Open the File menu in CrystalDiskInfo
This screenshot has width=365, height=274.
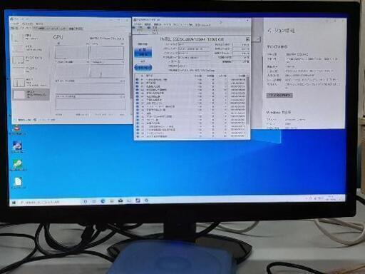coord(137,24)
